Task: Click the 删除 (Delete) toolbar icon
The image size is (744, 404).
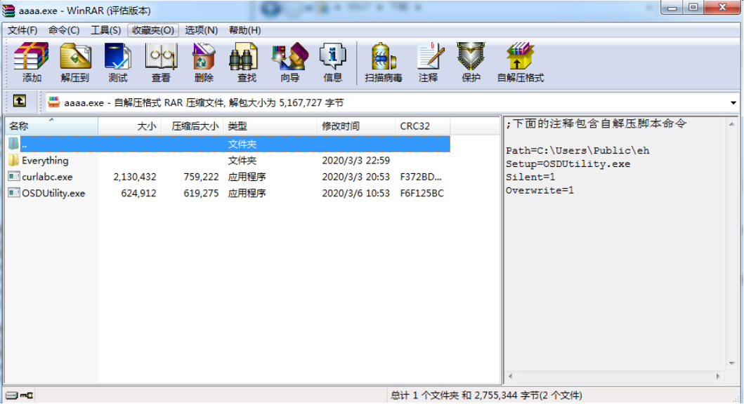Action: coord(204,57)
